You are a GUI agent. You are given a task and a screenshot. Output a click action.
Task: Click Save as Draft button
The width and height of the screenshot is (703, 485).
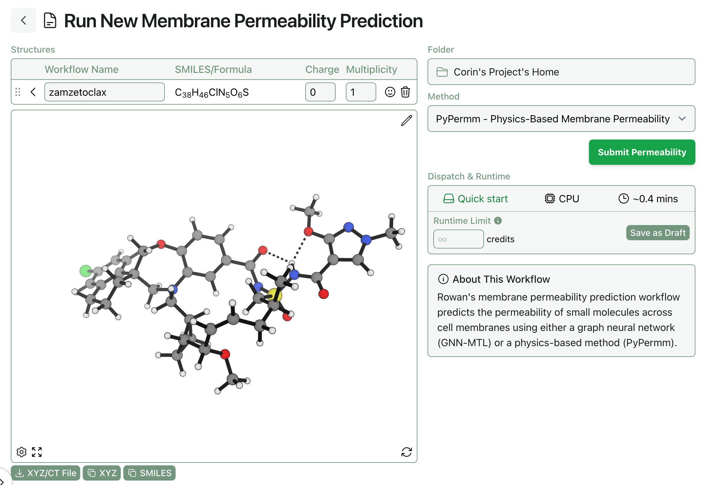(x=658, y=233)
